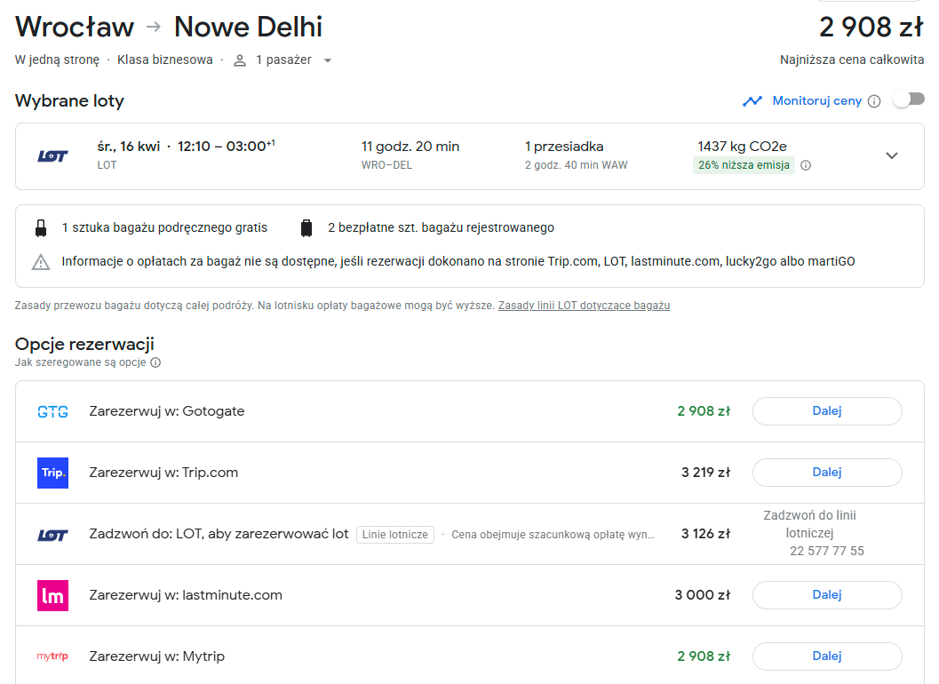Click Zadzwoń do: LOT, aby zarezerwować lot

point(219,534)
